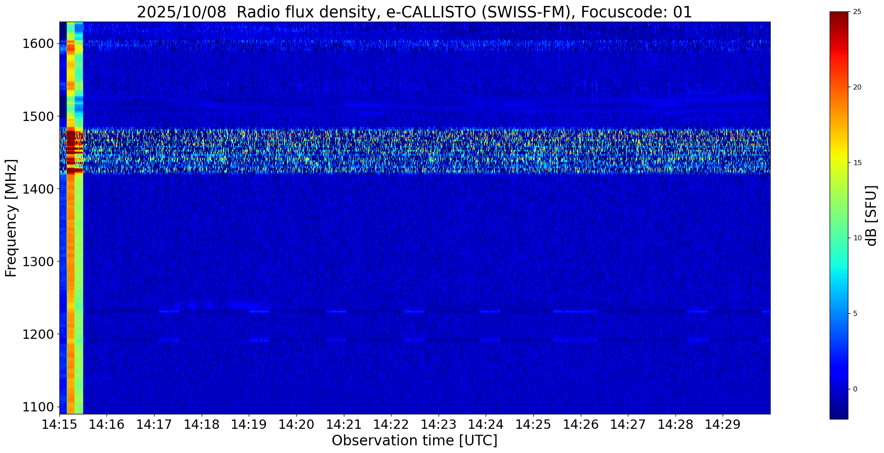884x453 pixels.
Task: Click the colorbar tick label 5
Action: [855, 313]
